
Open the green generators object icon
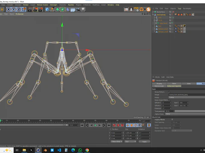57,9
